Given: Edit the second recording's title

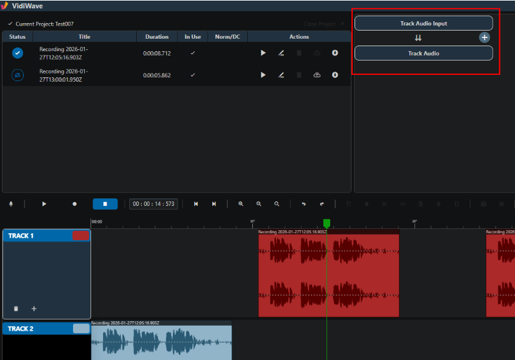Looking at the screenshot, I should pos(281,75).
